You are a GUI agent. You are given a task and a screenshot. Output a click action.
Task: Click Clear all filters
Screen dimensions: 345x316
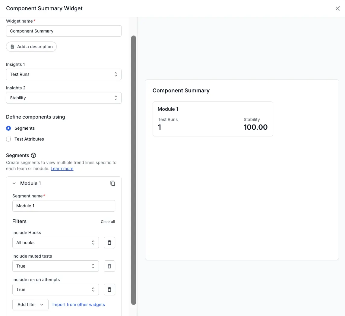click(108, 222)
